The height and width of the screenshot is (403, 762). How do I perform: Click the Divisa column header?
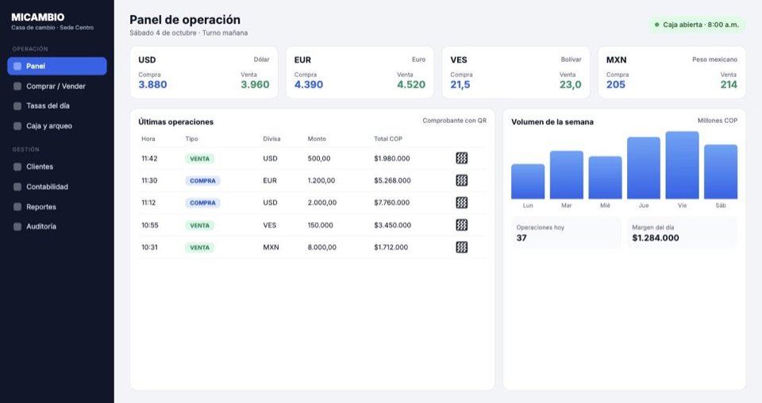[x=271, y=139]
